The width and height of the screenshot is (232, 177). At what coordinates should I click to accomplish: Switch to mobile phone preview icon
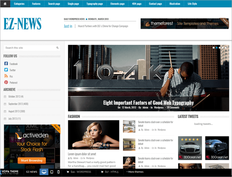coord(58,172)
